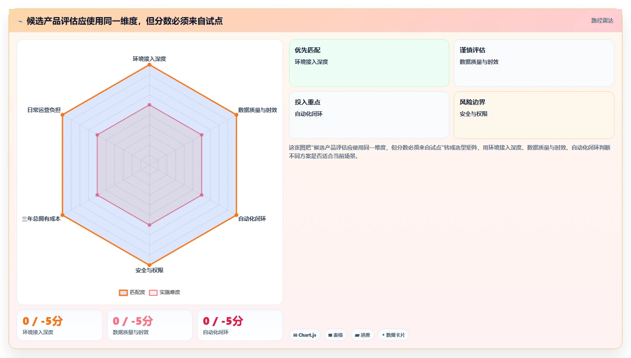Click the pink 实施难度 point toward 自动化闭环

pyautogui.click(x=202, y=195)
